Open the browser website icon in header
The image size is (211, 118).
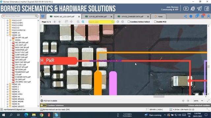(x=193, y=9)
